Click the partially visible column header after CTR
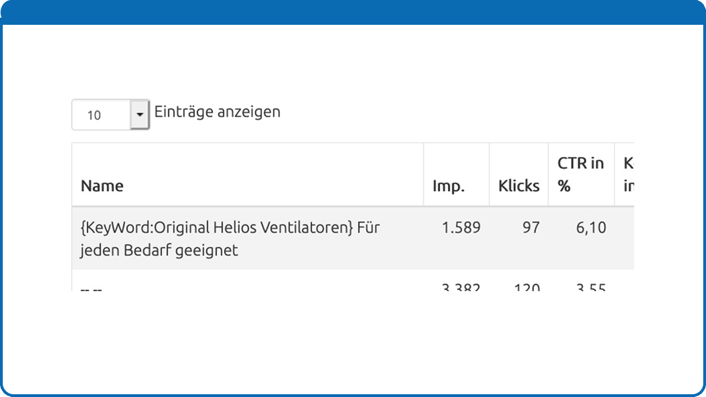Viewport: 706px width, 397px height. [625, 174]
